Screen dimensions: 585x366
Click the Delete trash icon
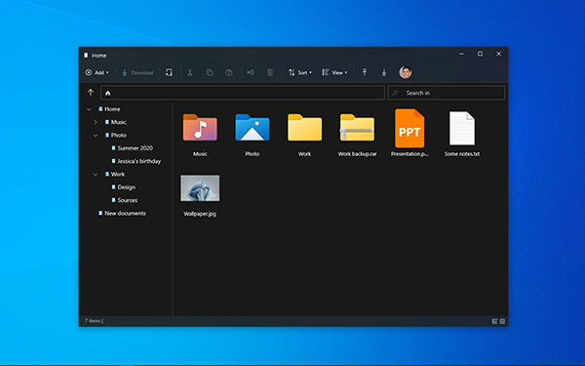coord(270,72)
